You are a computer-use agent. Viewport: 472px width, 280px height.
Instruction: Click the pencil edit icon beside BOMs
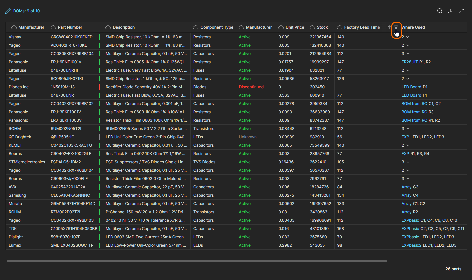pyautogui.click(x=8, y=11)
